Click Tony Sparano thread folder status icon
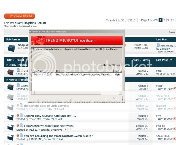The image size is (176, 145). (10, 117)
